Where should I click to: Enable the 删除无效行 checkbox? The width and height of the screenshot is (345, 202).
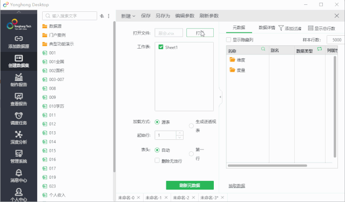(157, 160)
